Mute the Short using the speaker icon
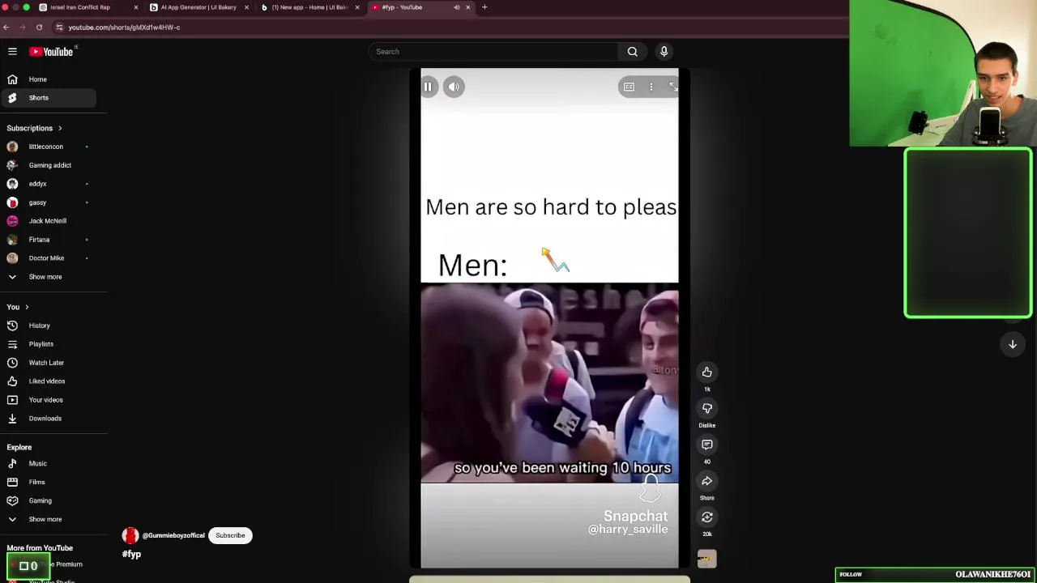Image resolution: width=1037 pixels, height=583 pixels. tap(454, 87)
